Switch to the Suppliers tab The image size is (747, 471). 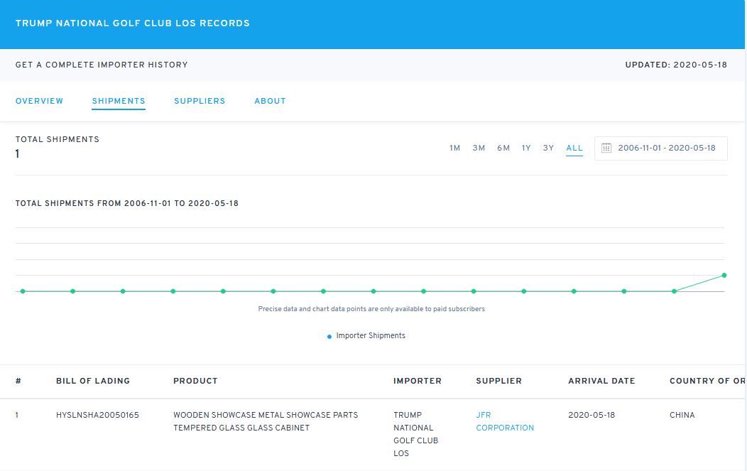click(x=200, y=101)
